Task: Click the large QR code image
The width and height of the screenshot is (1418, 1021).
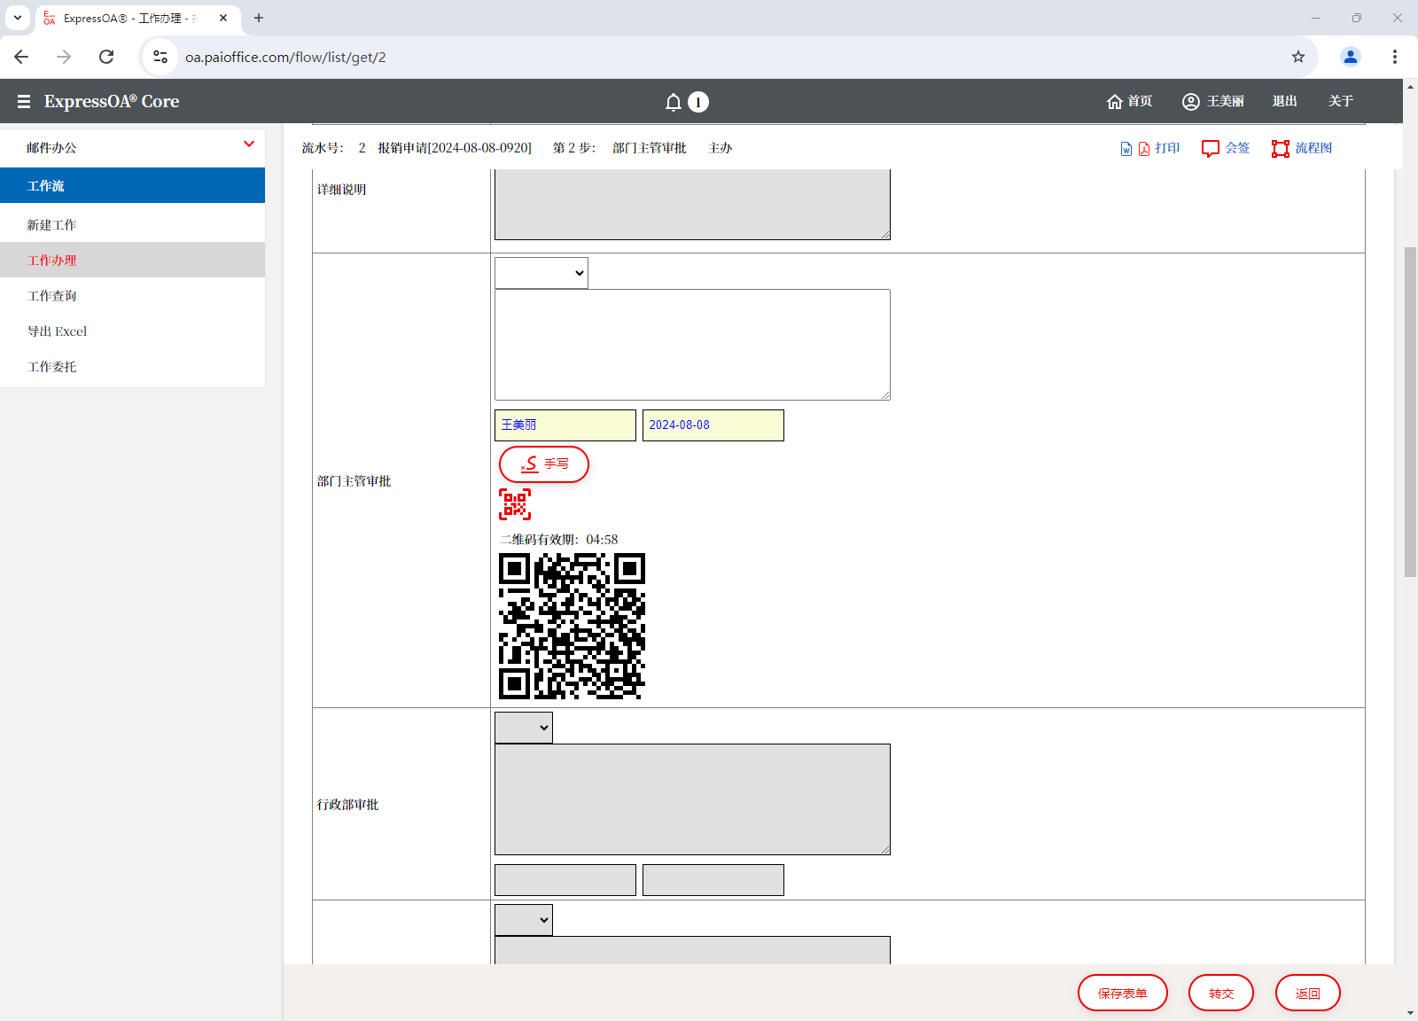Action: click(572, 626)
